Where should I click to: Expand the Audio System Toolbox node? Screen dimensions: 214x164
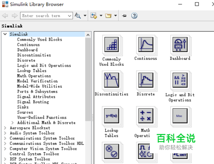5,133
